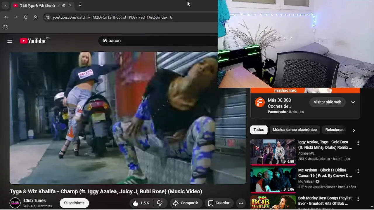Show next filter chips with right arrow
The width and height of the screenshot is (374, 210).
(x=354, y=130)
